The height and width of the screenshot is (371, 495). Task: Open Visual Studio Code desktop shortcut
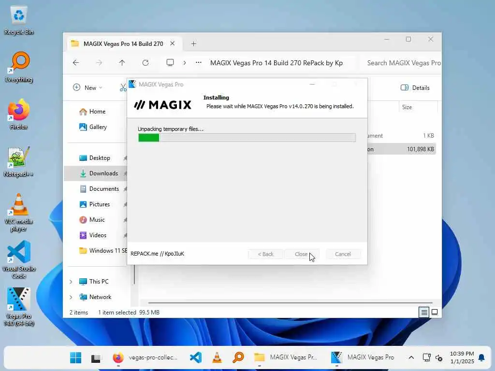pos(19,259)
